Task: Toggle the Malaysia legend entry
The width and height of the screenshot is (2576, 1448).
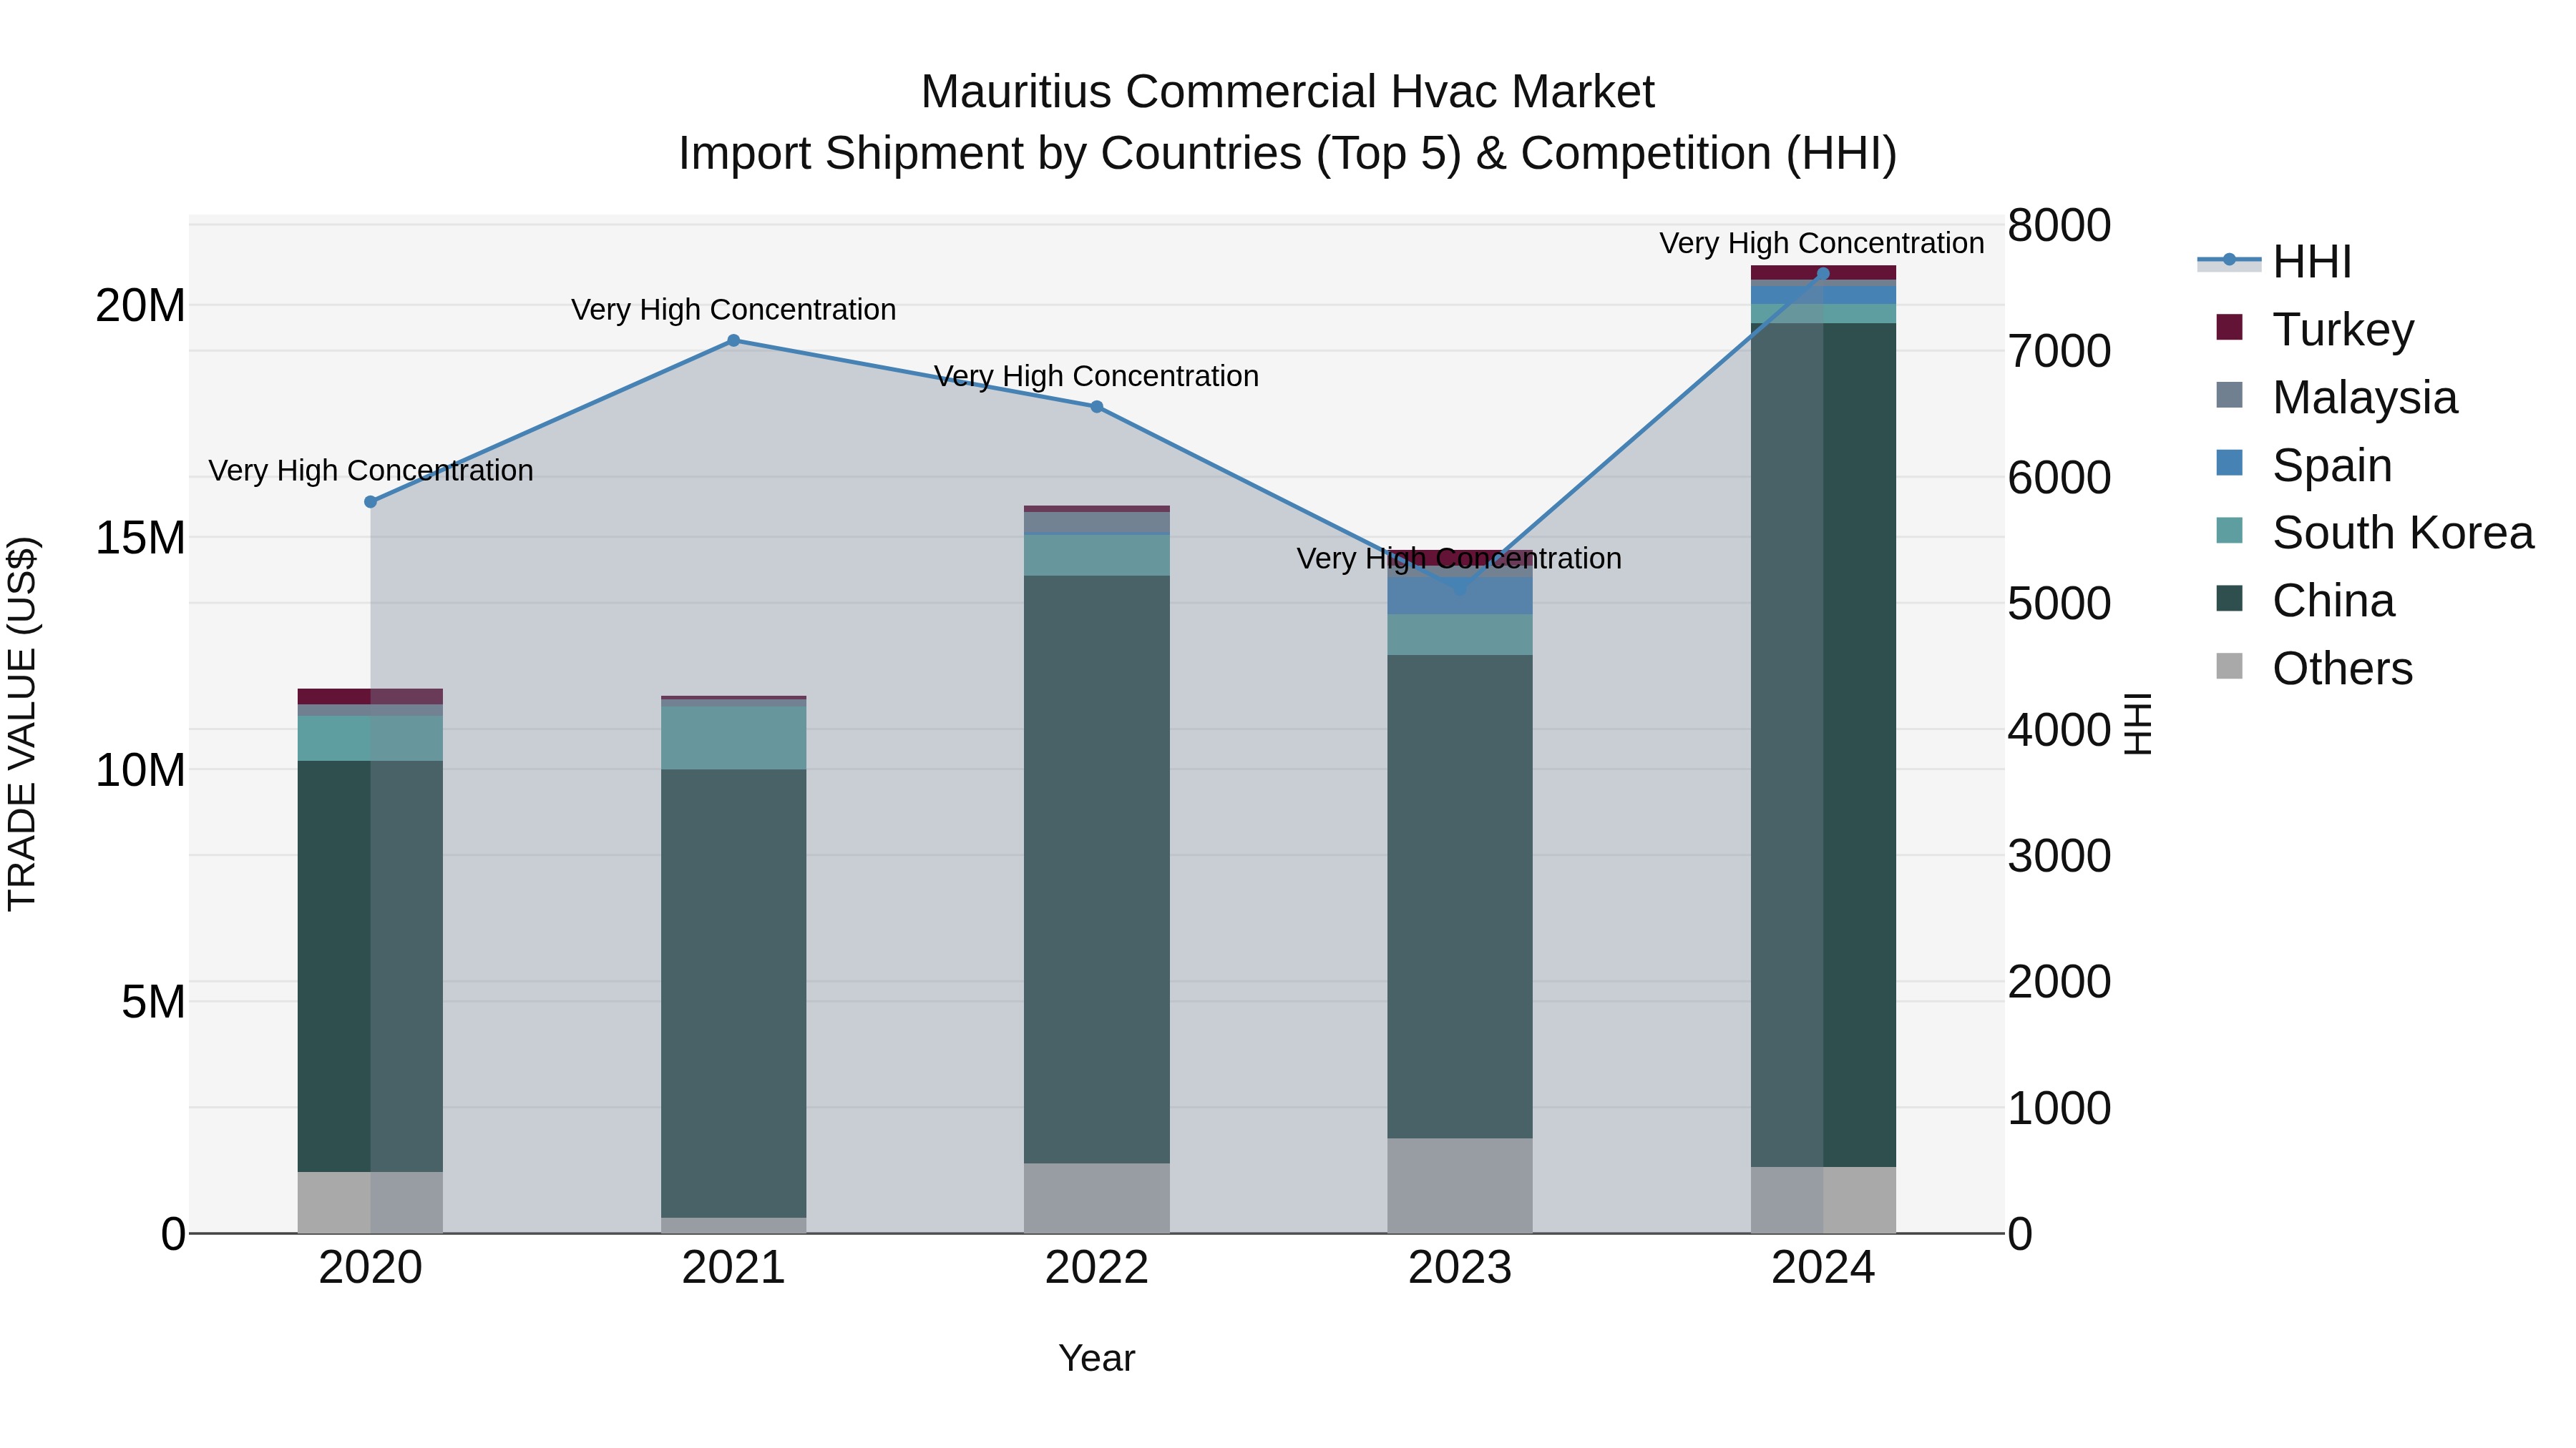Action: (2336, 397)
